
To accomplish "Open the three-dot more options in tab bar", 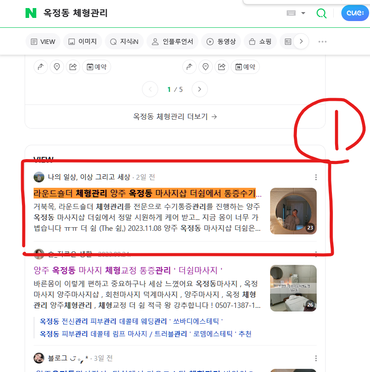I will click(323, 42).
